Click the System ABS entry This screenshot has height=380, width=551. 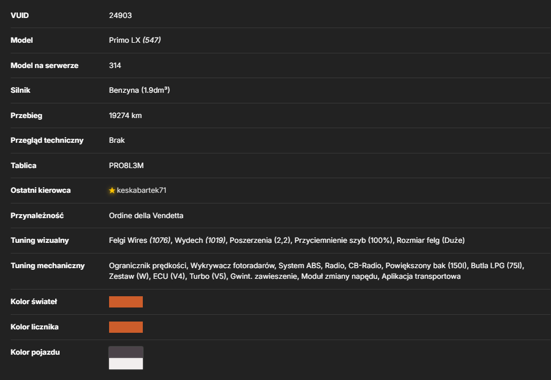click(300, 265)
